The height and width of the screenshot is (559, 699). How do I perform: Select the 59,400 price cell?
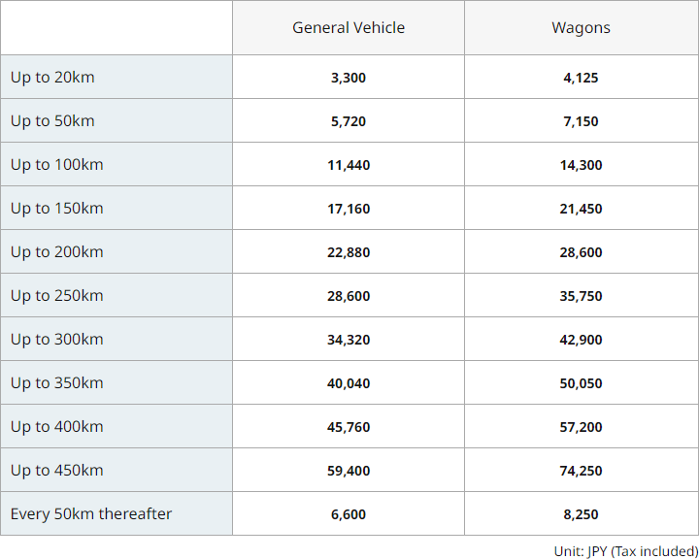(349, 471)
